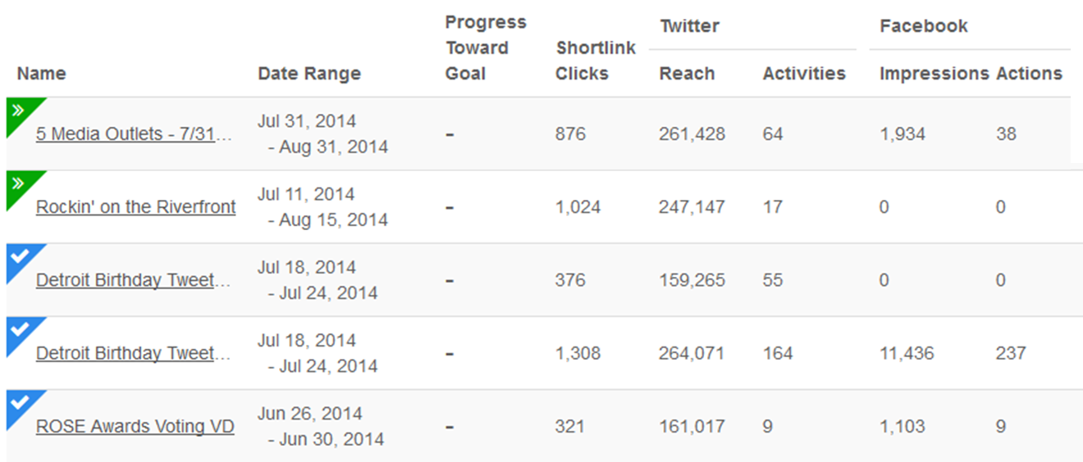Viewport: 1083px width, 462px height.
Task: Select the 261,428 Twitter reach value
Action: pyautogui.click(x=692, y=134)
